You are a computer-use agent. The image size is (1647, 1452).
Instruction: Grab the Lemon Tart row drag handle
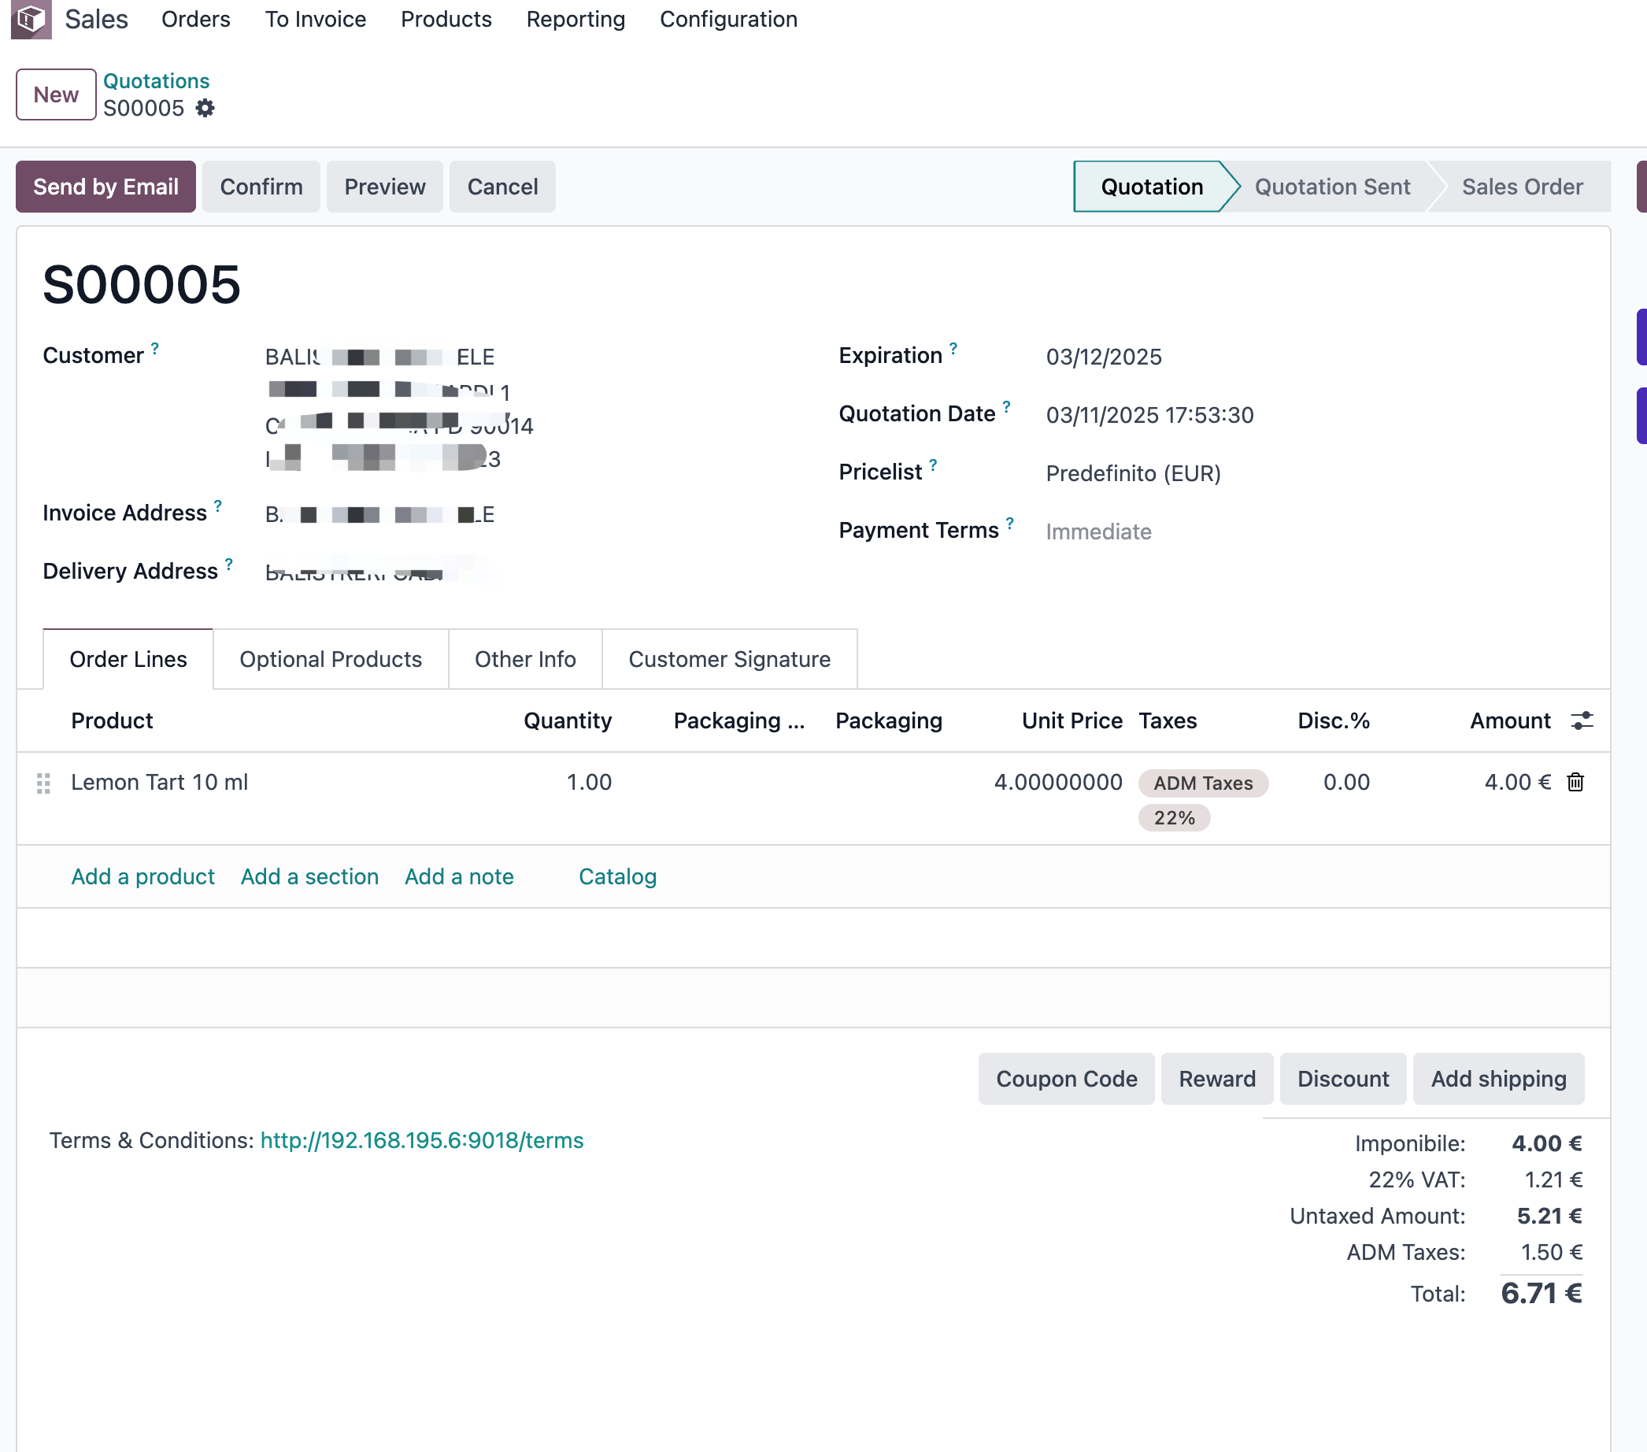(x=43, y=783)
